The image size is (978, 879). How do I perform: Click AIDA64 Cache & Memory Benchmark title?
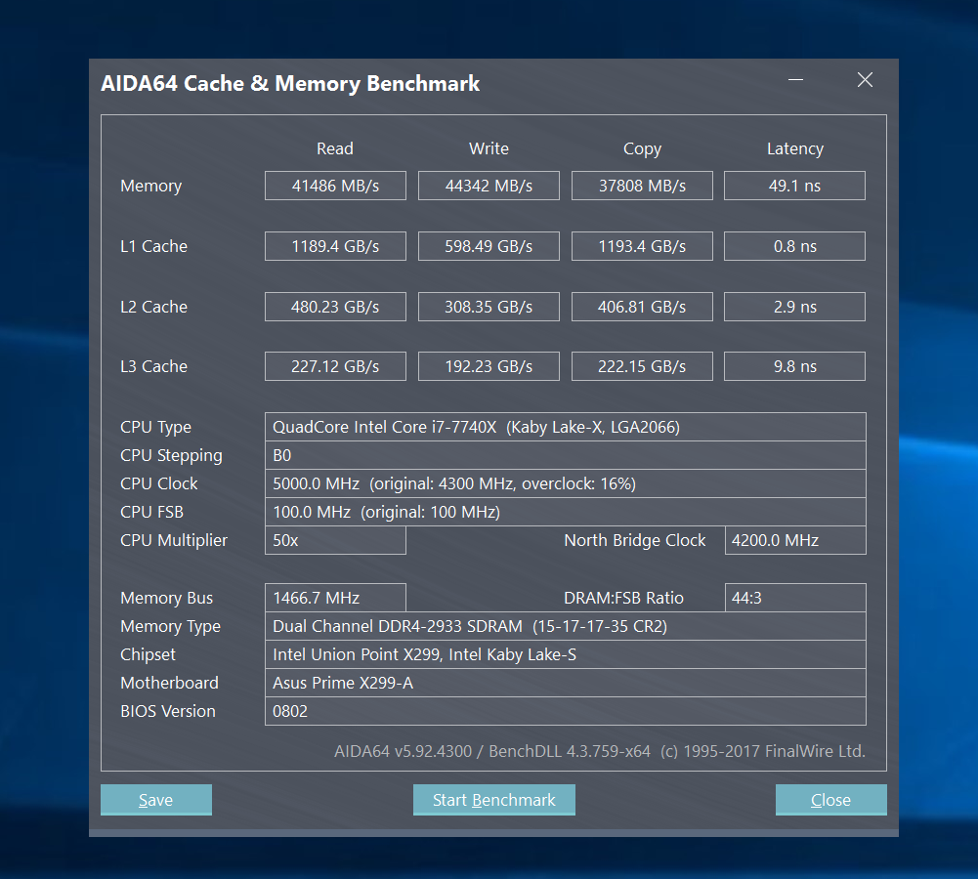pyautogui.click(x=290, y=84)
